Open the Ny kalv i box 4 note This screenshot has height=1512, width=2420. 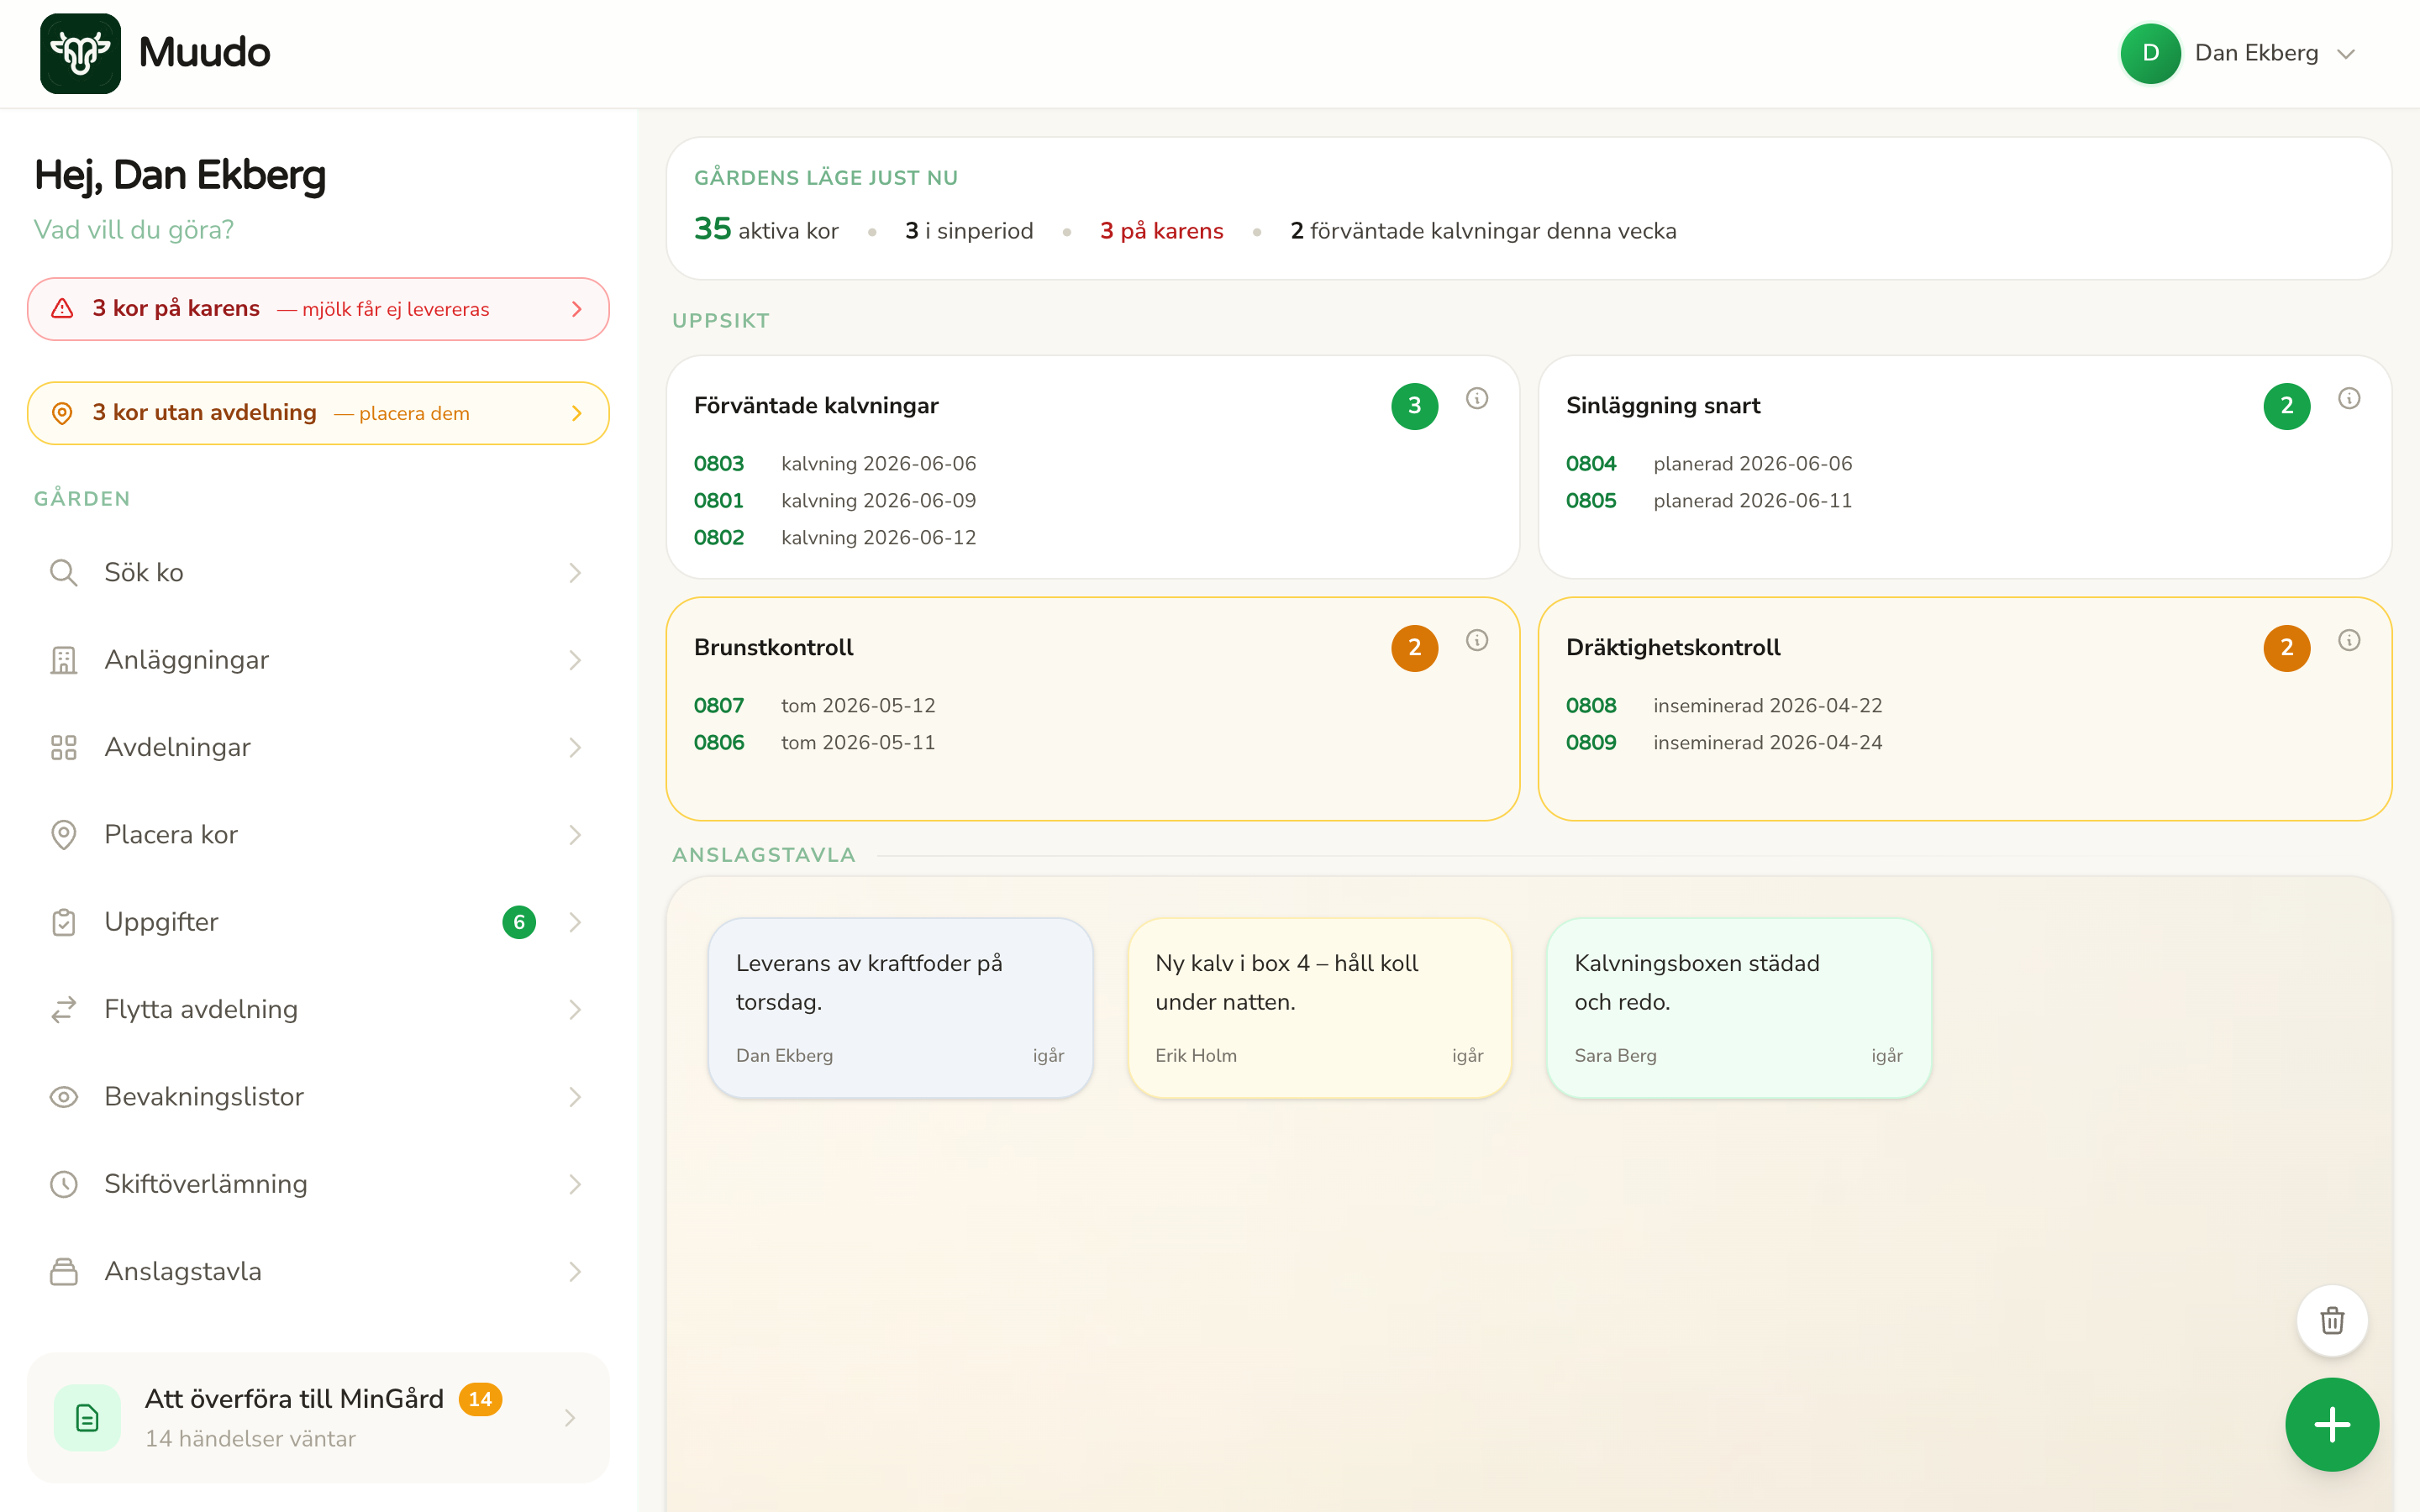click(1319, 1008)
